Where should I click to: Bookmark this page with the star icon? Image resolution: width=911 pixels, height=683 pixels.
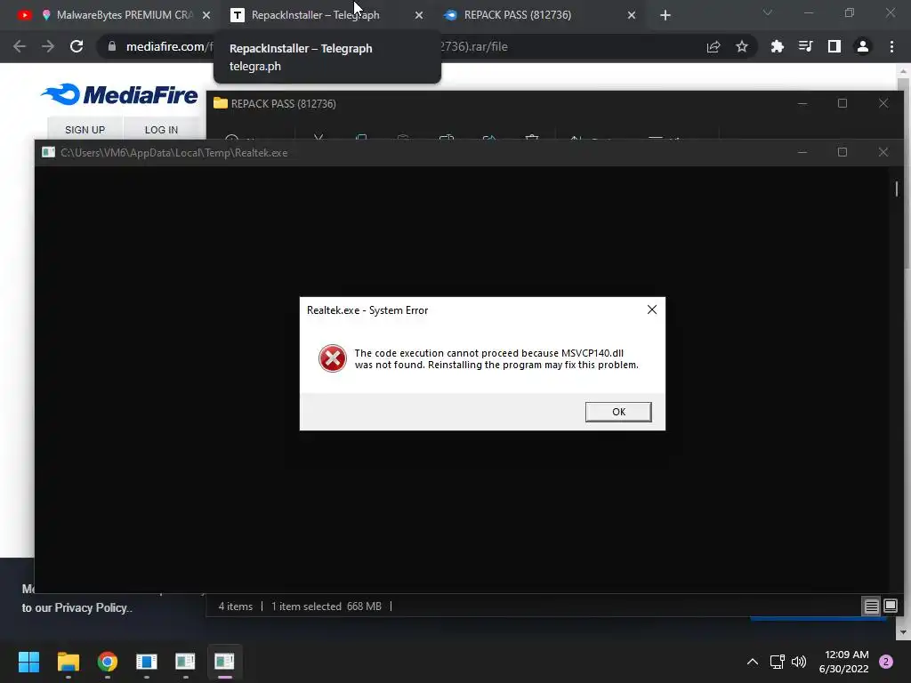742,46
